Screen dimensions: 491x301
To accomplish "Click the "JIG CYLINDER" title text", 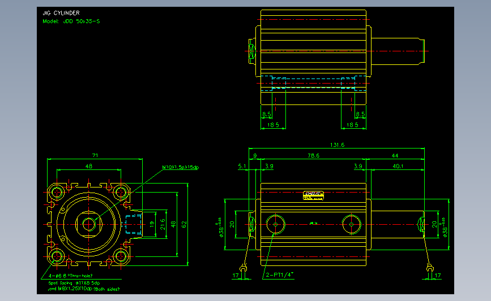I will (x=61, y=13).
